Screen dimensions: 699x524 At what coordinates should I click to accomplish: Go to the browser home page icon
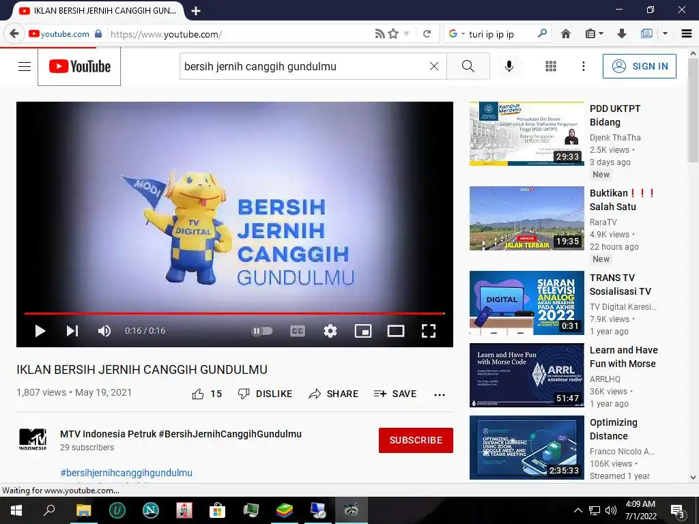pyautogui.click(x=566, y=34)
